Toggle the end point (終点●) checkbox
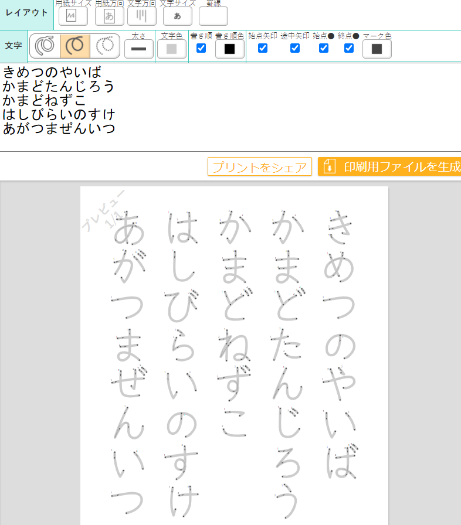This screenshot has height=525, width=461. (349, 48)
